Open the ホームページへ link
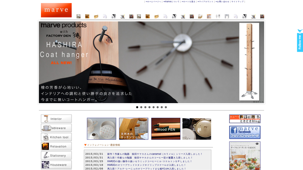Viewport: 303px width, 170px height. (x=153, y=2)
